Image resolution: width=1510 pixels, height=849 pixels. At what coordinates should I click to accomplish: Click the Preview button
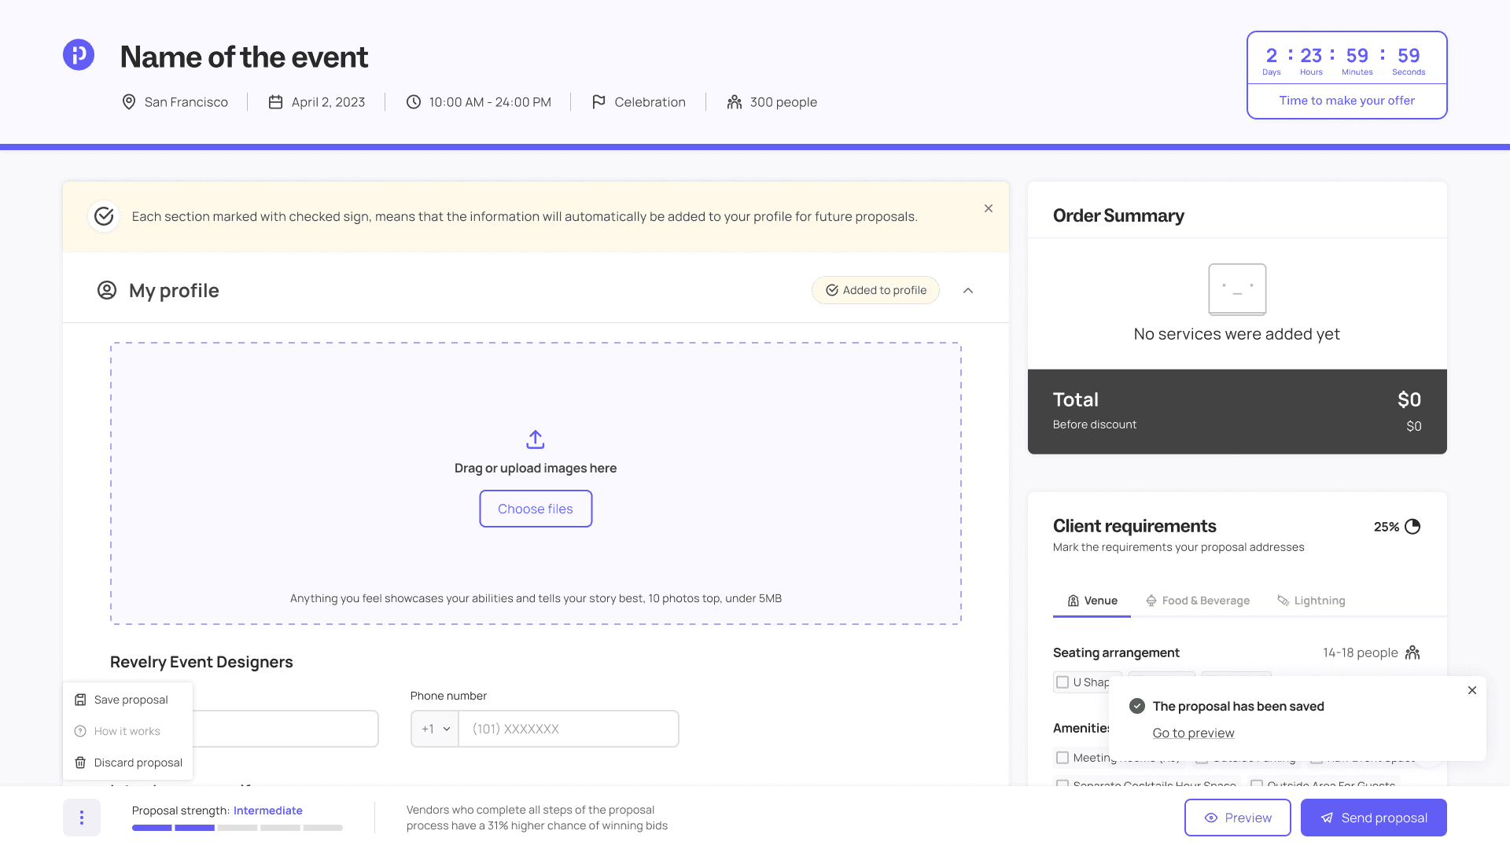[x=1238, y=818]
